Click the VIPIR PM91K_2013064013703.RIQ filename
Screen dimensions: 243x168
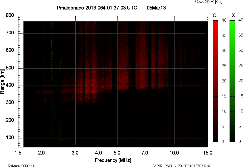(182, 166)
